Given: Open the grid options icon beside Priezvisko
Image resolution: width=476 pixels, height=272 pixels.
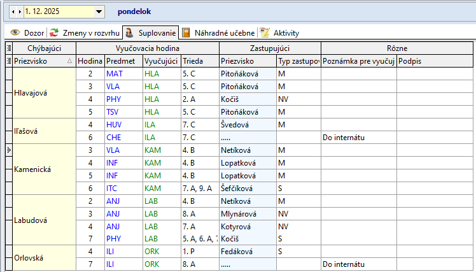Looking at the screenshot, I should 8,61.
